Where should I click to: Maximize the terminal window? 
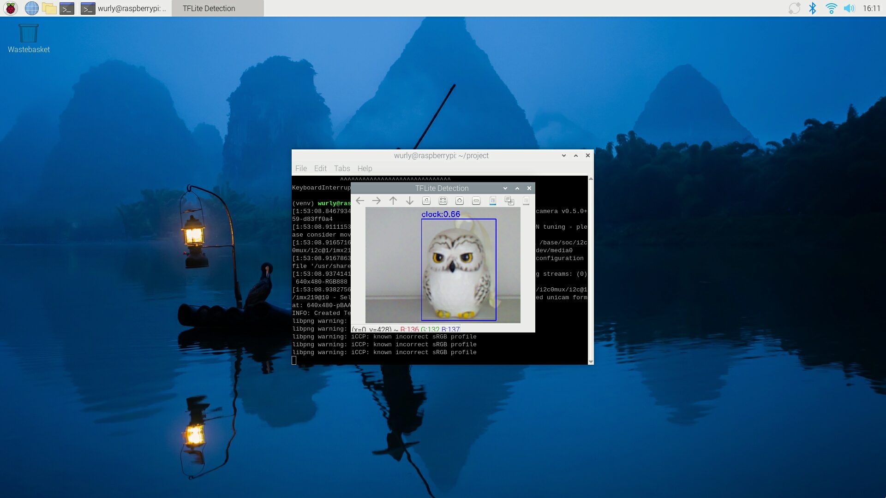[576, 155]
